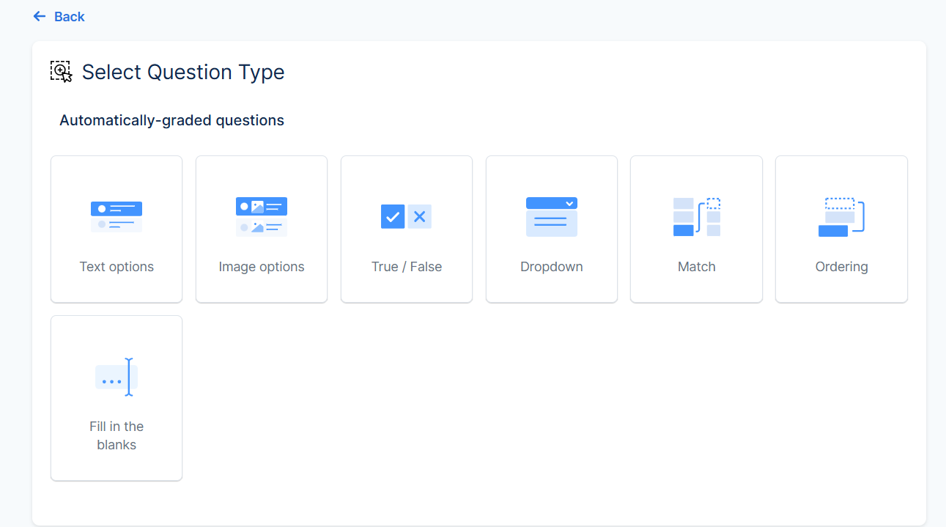This screenshot has height=527, width=946.
Task: Choose the "Match" label
Action: pos(697,267)
